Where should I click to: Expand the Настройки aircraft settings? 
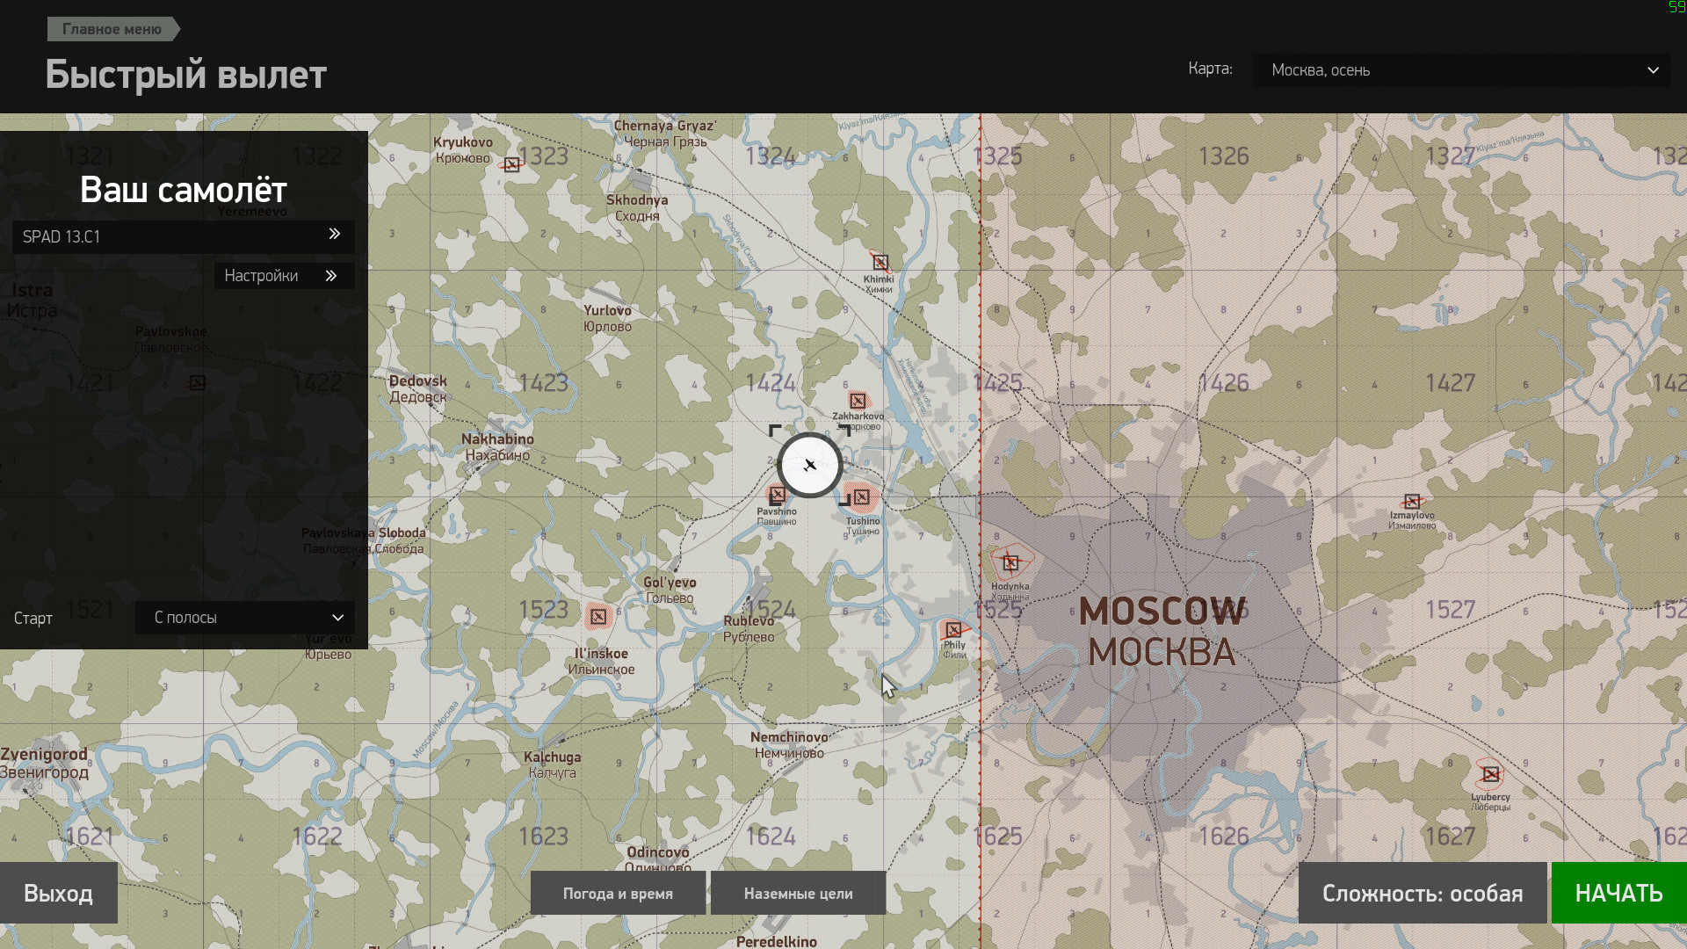tap(285, 276)
